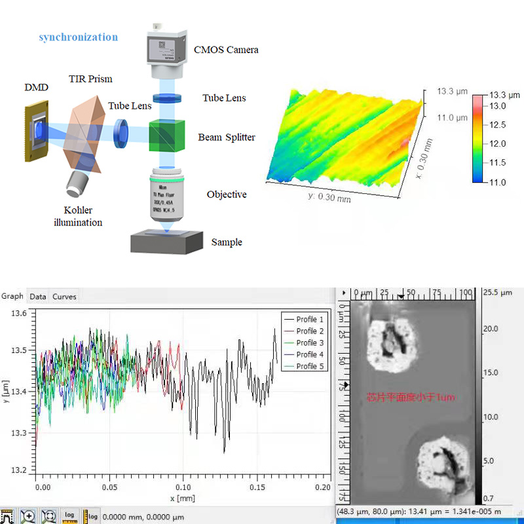Click the red Chinese annotation text
524x524 pixels.
click(411, 398)
